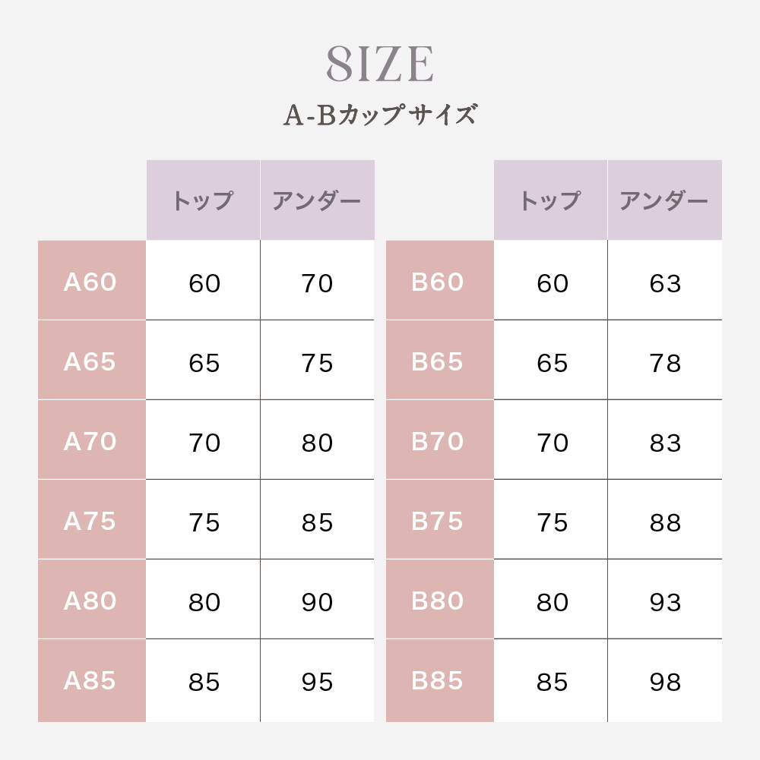Pick the B85 size label cell
The height and width of the screenshot is (760, 760).
click(439, 681)
